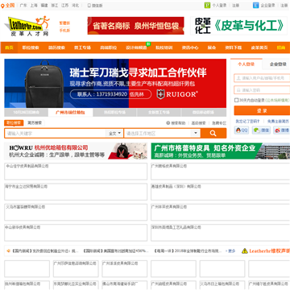
Task: Click the lock icon in password field
Action: (x=238, y=90)
